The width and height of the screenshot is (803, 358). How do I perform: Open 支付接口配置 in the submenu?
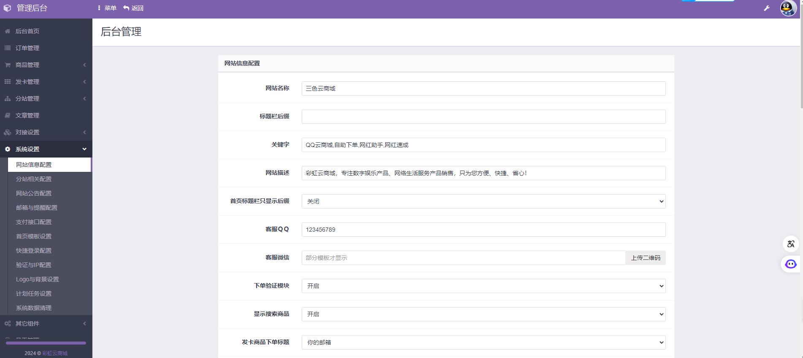point(34,222)
